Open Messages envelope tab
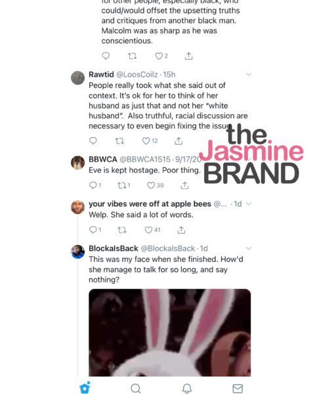Screen dimensions: 315x394 click(x=238, y=388)
